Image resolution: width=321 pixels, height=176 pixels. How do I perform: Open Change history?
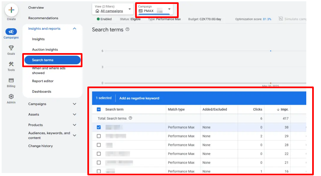tap(41, 146)
